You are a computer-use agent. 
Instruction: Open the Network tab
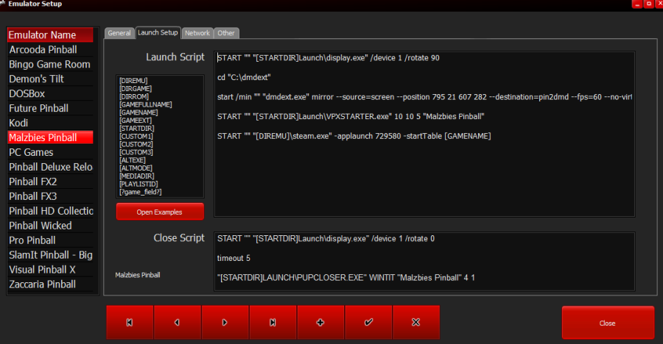pyautogui.click(x=197, y=33)
